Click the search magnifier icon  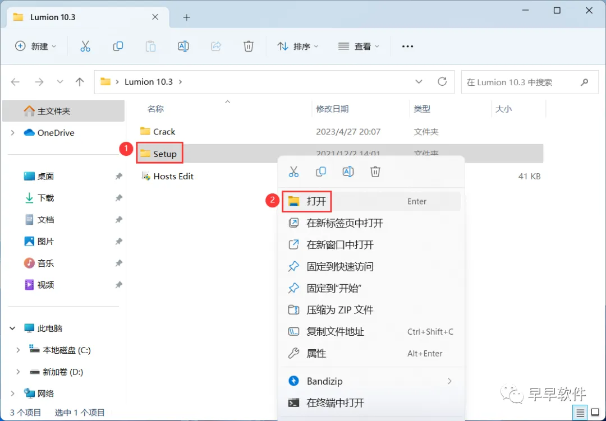pos(584,82)
